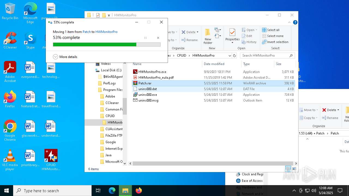The image size is (349, 196).
Task: Click Quick Access properties checkmark icon
Action: click(x=98, y=15)
